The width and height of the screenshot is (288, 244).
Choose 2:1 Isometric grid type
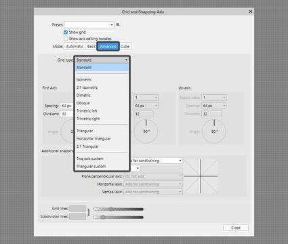(102, 87)
